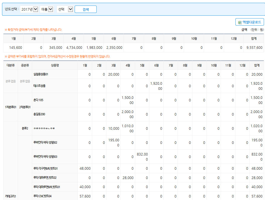This screenshot has width=265, height=200.
Task: Click the 카테고리1 category cell
Action: click(10, 196)
